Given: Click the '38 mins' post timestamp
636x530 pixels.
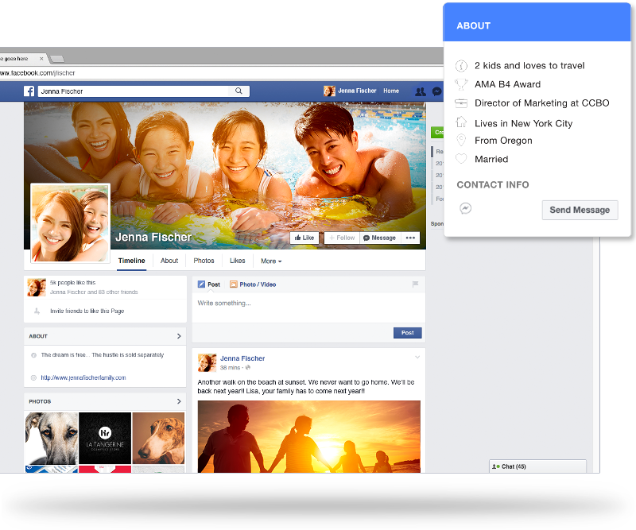Looking at the screenshot, I should point(230,368).
